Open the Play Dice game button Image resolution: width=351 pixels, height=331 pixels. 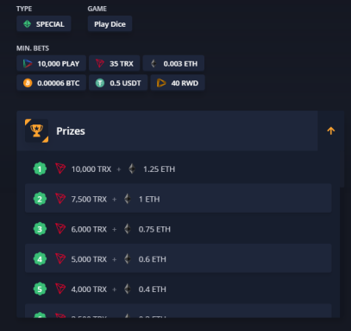(110, 24)
